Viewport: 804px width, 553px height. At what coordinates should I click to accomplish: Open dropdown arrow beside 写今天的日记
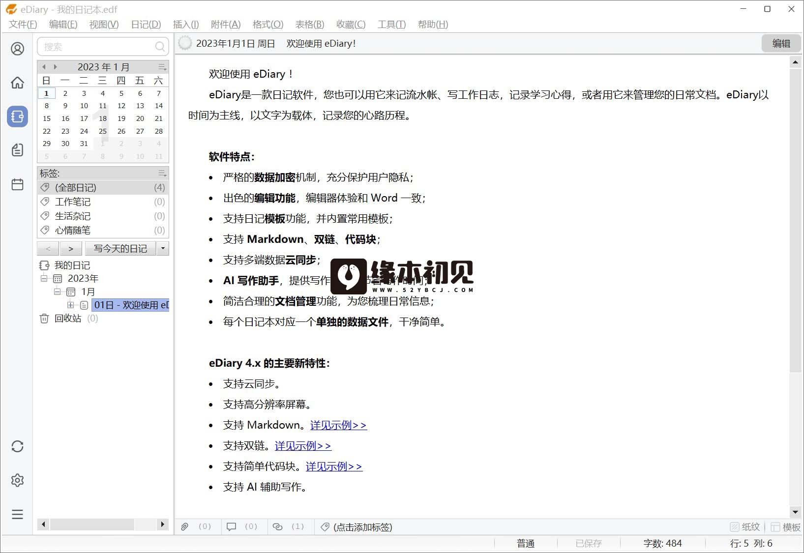point(163,249)
